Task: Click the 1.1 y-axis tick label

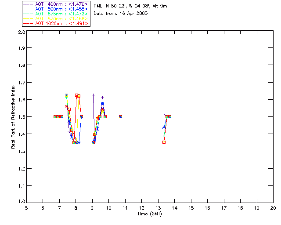Action: (22, 186)
